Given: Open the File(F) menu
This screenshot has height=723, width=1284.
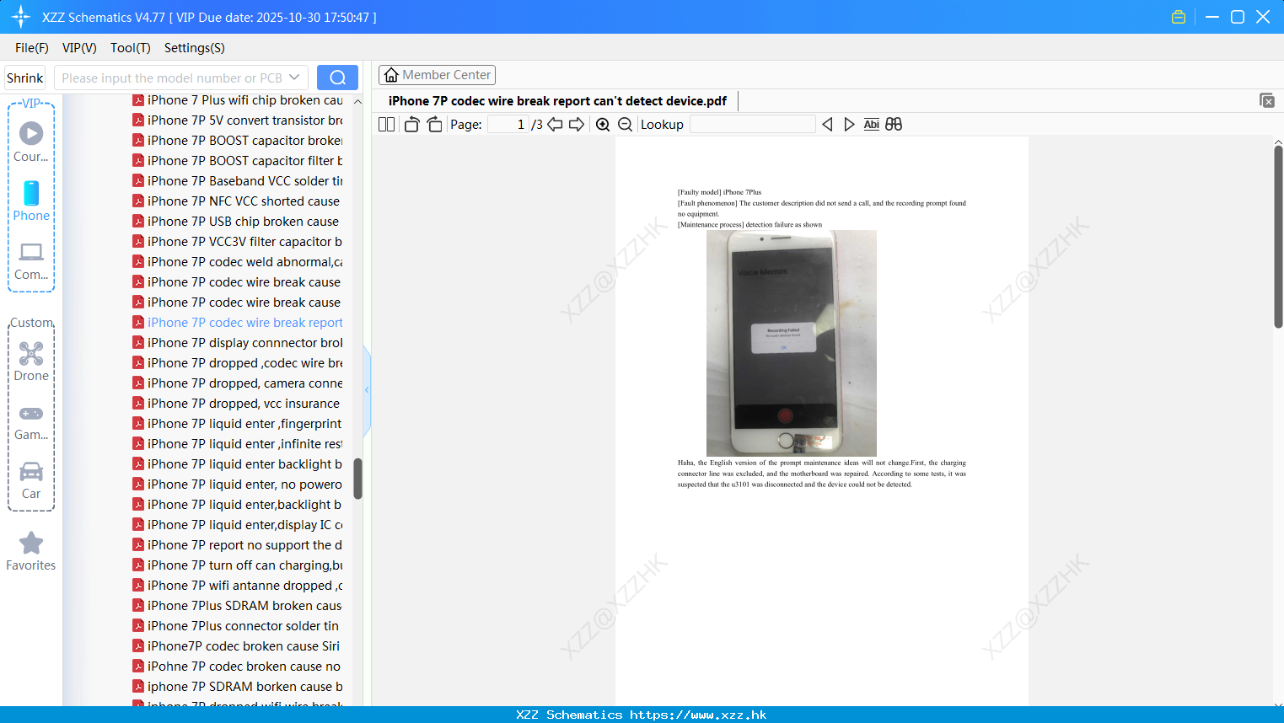Looking at the screenshot, I should pos(32,48).
